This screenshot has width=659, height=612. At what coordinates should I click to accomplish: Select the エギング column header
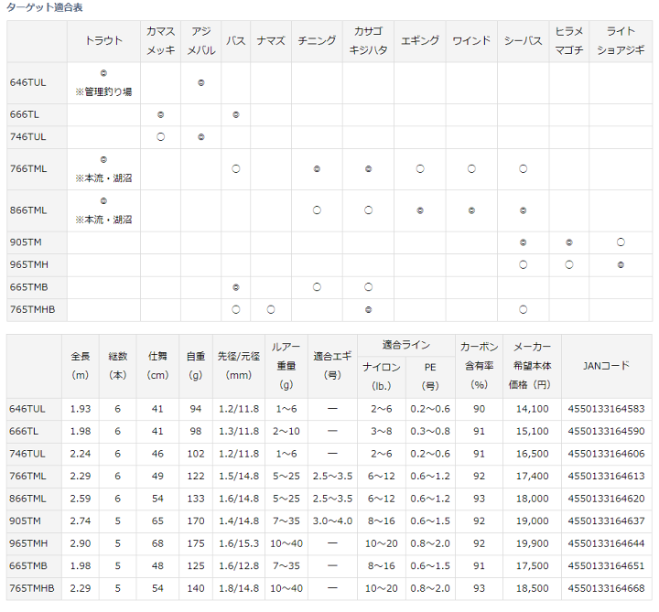pos(420,41)
